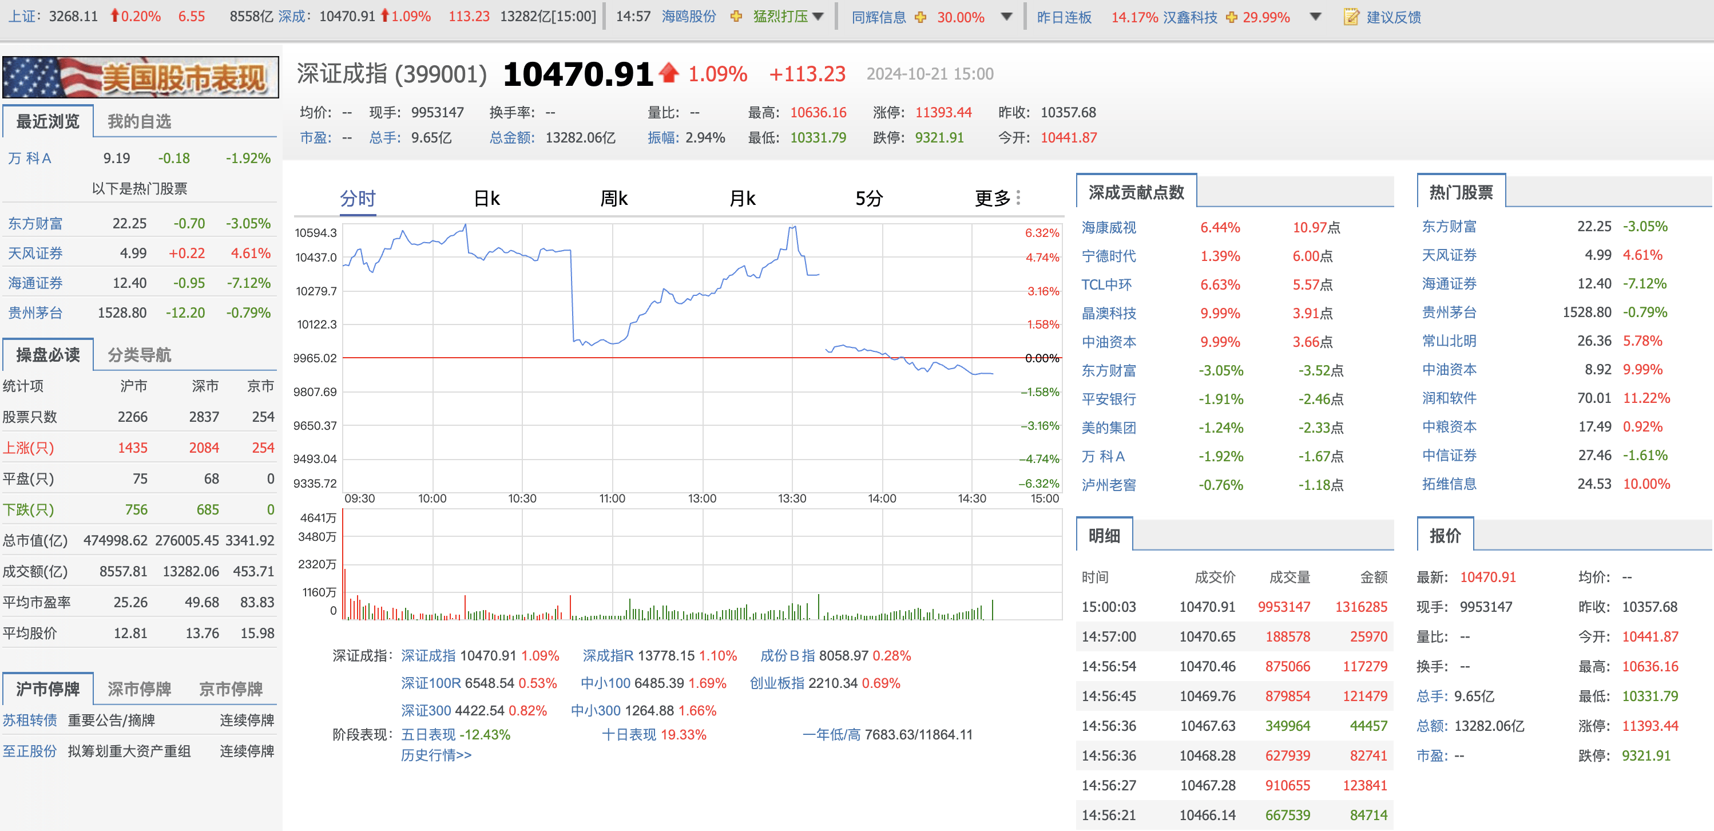Image resolution: width=1714 pixels, height=831 pixels.
Task: Click the plus icon next to 海鸥股份
Action: (x=736, y=17)
